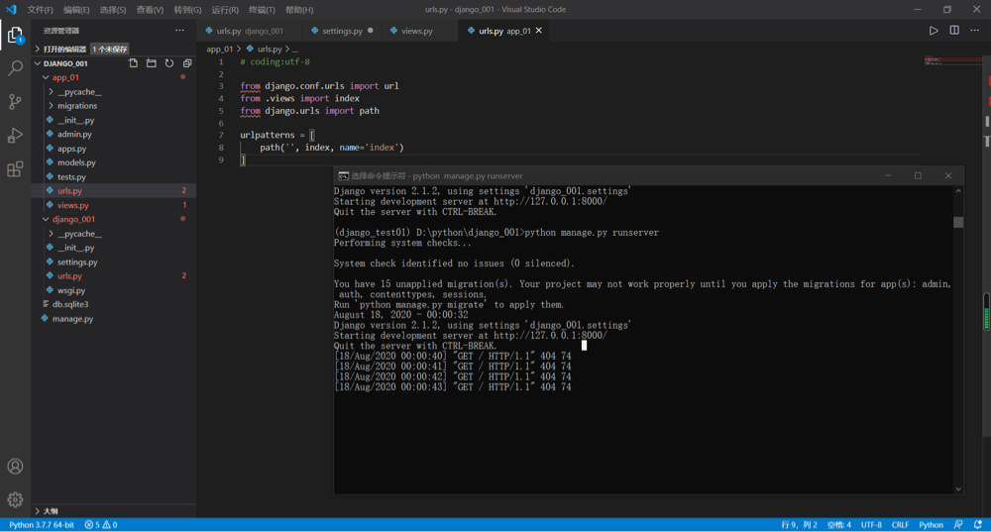Collapse all folders in the explorer
The image size is (991, 532).
[x=187, y=63]
